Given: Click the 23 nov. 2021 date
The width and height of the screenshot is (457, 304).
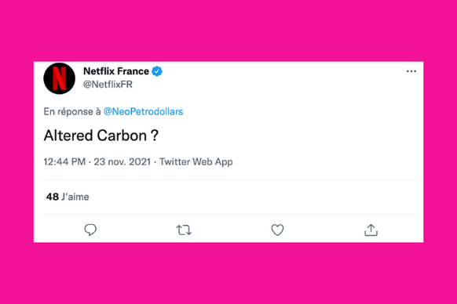Looking at the screenshot, I should click(x=122, y=161).
